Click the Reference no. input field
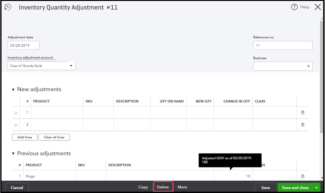This screenshot has height=193, width=325. [x=283, y=45]
